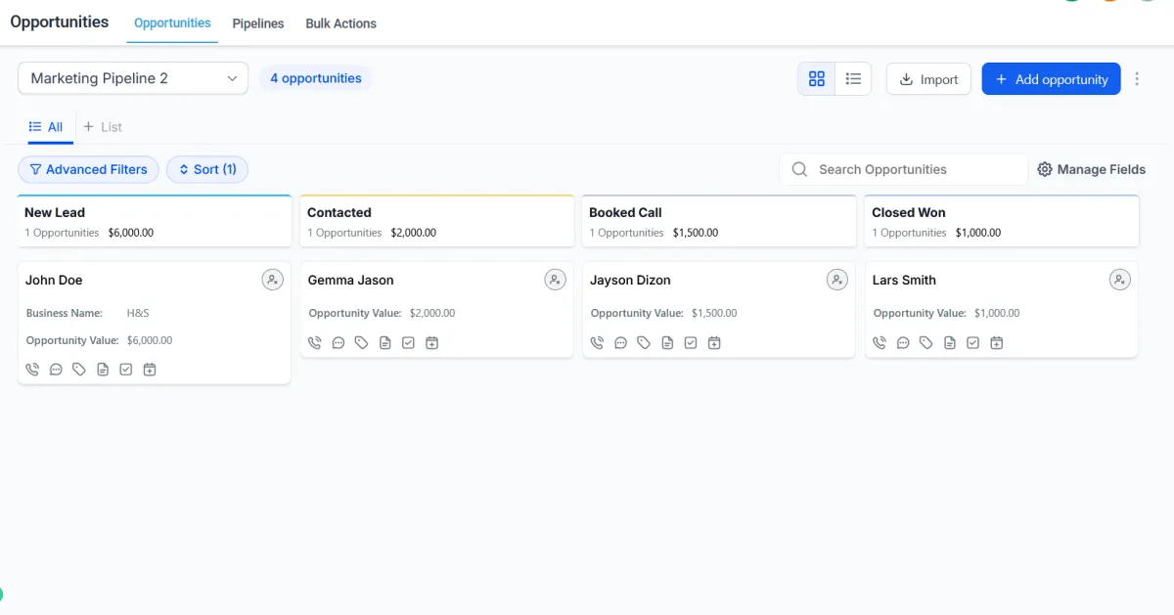Open conversation icon on Jayson Dizon card
Viewport: 1174px width, 615px height.
(x=621, y=343)
